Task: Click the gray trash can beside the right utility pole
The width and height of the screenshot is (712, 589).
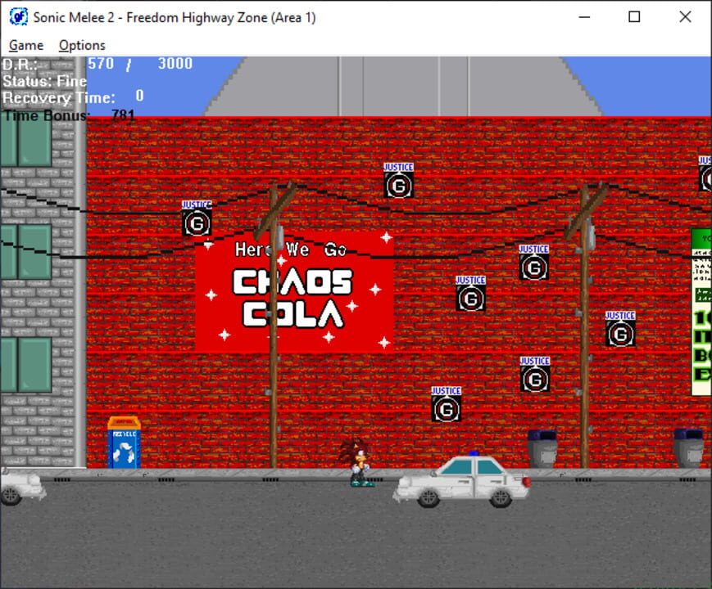Action: click(x=542, y=448)
